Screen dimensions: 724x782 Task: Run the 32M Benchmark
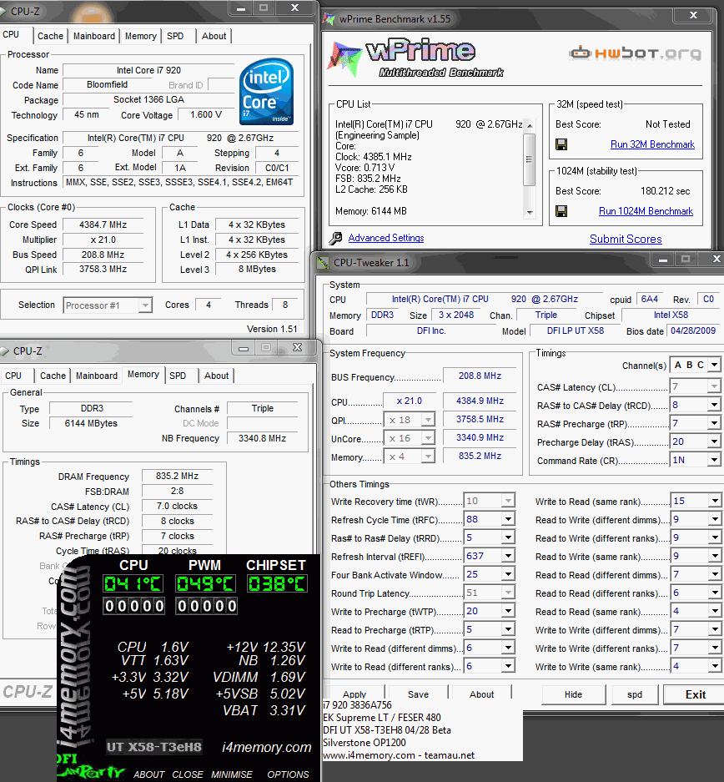652,144
